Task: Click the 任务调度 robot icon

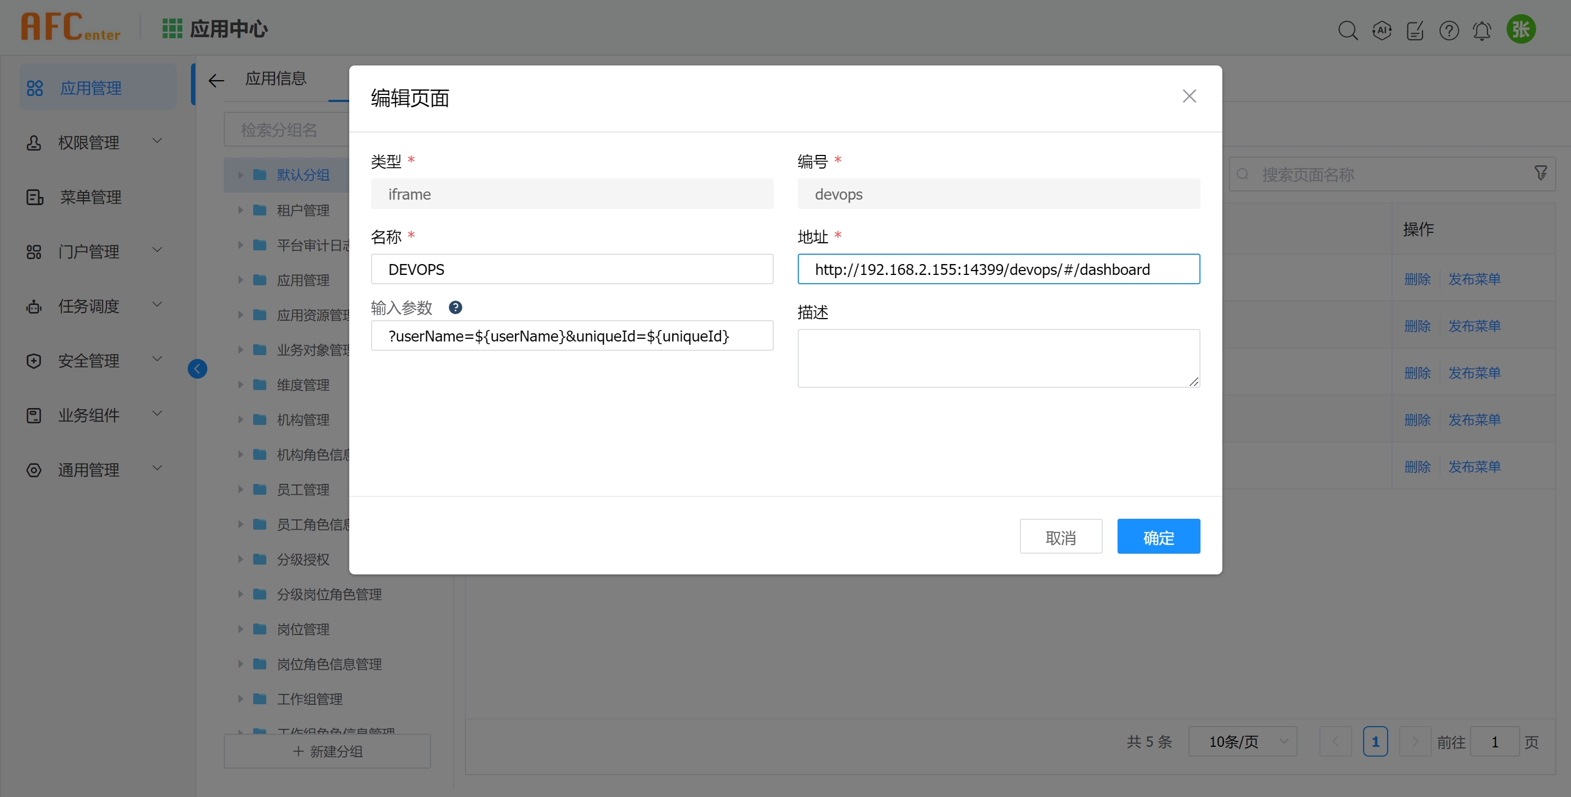Action: point(34,306)
